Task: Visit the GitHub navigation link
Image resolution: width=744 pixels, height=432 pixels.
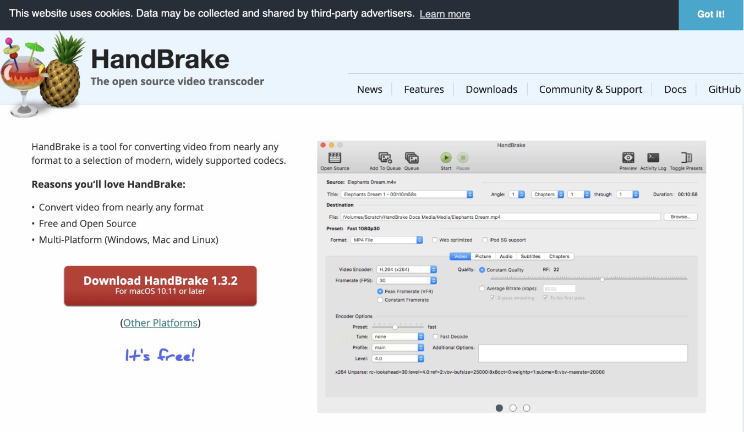Action: [724, 90]
